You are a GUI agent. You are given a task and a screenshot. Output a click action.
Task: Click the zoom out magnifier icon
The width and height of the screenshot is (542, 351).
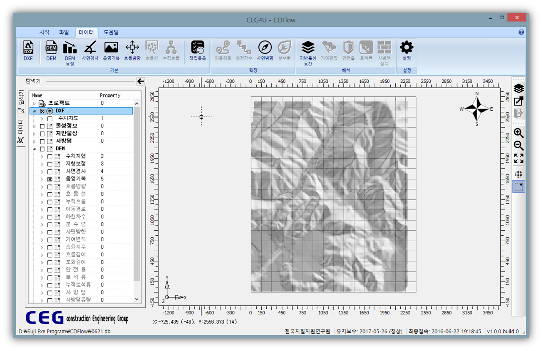click(519, 146)
